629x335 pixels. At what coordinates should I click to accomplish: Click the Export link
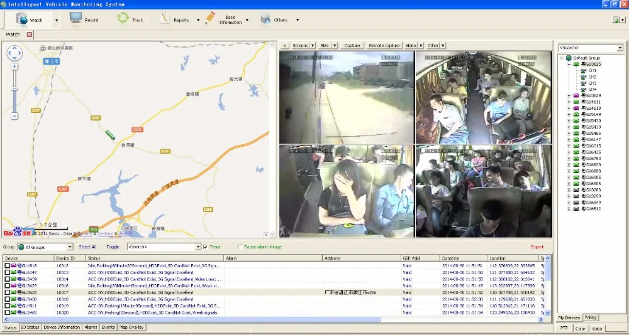point(537,247)
